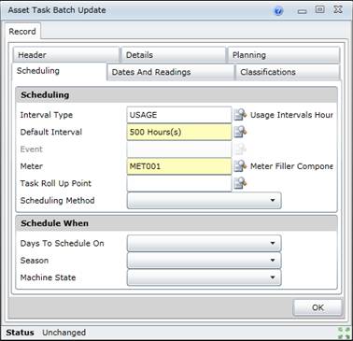
Task: Expand the Season dropdown
Action: coord(205,261)
